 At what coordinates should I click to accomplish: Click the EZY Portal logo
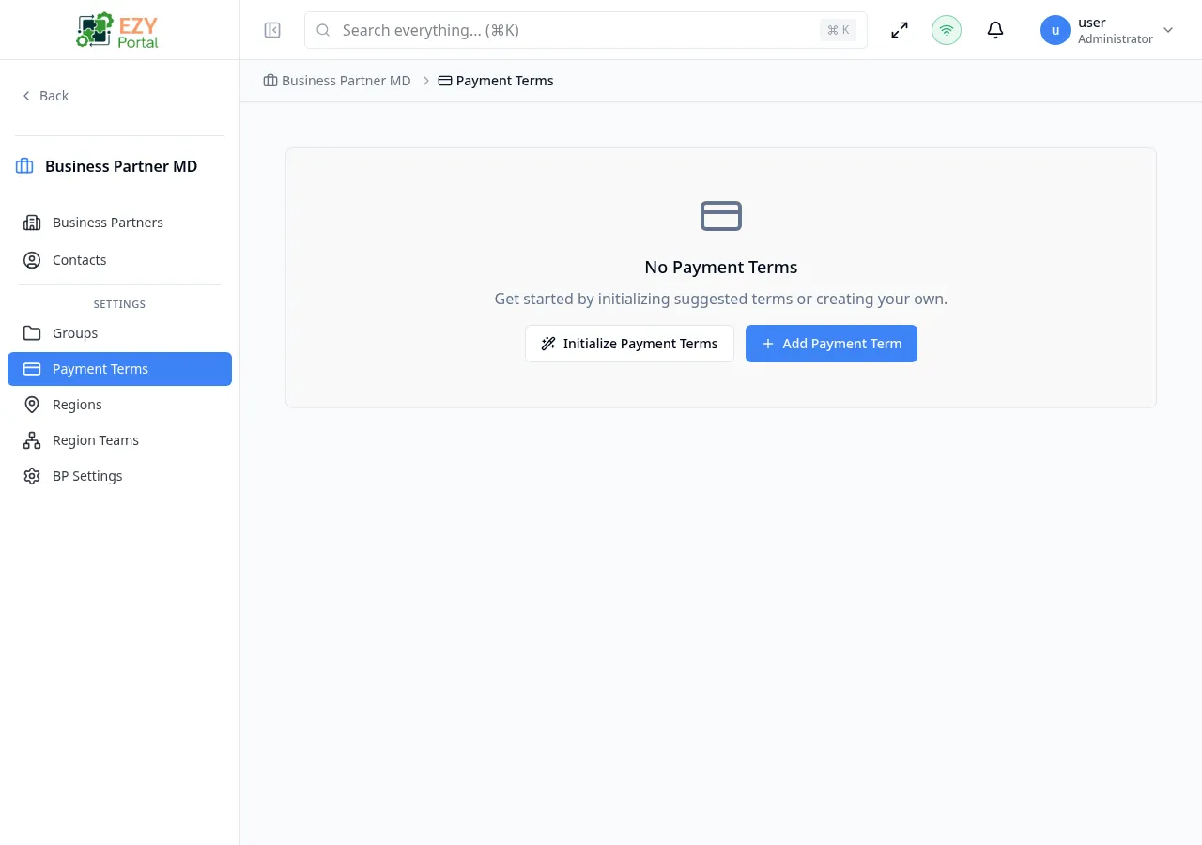click(116, 29)
